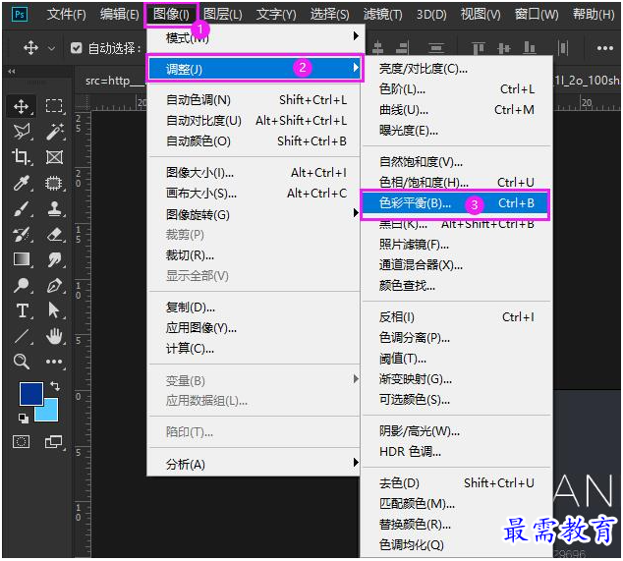Choose 亮度/对比度(C) adjustment
Viewport: 623px width, 561px height.
point(457,69)
